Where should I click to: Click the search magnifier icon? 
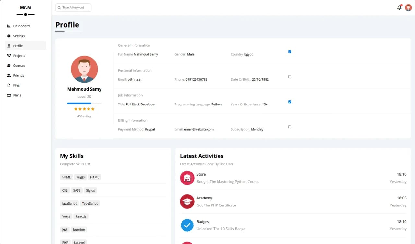(x=59, y=8)
